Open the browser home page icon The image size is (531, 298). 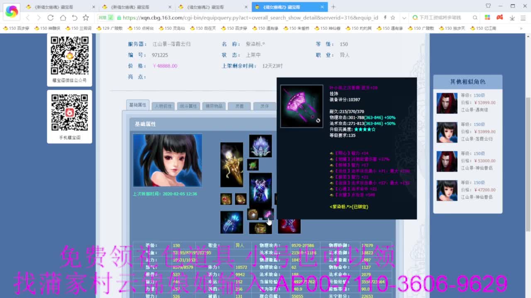[x=63, y=18]
